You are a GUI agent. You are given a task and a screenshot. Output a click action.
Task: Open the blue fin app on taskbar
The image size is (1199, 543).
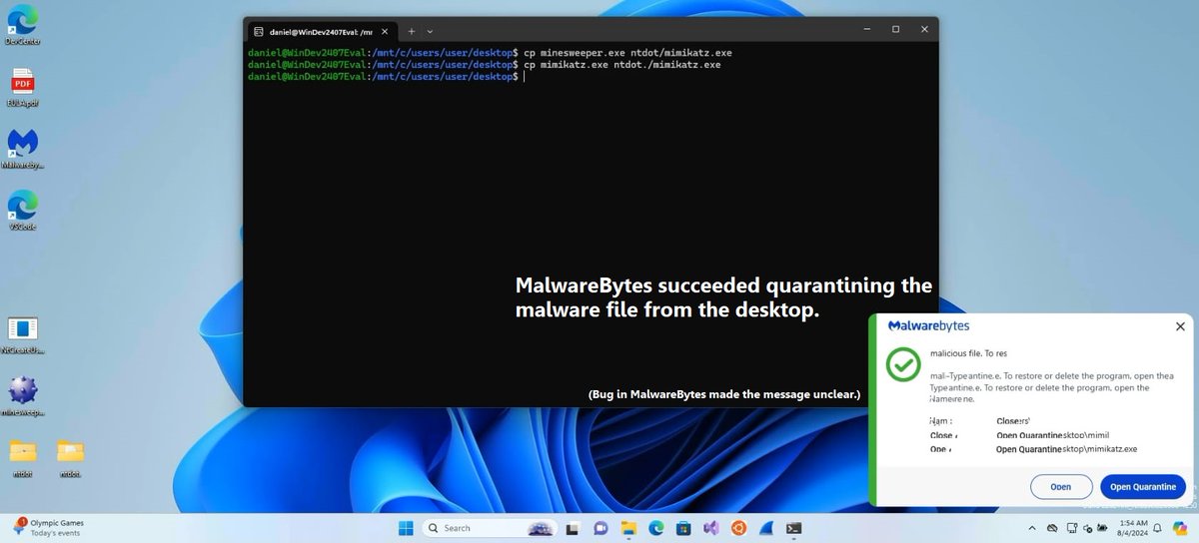coord(766,528)
